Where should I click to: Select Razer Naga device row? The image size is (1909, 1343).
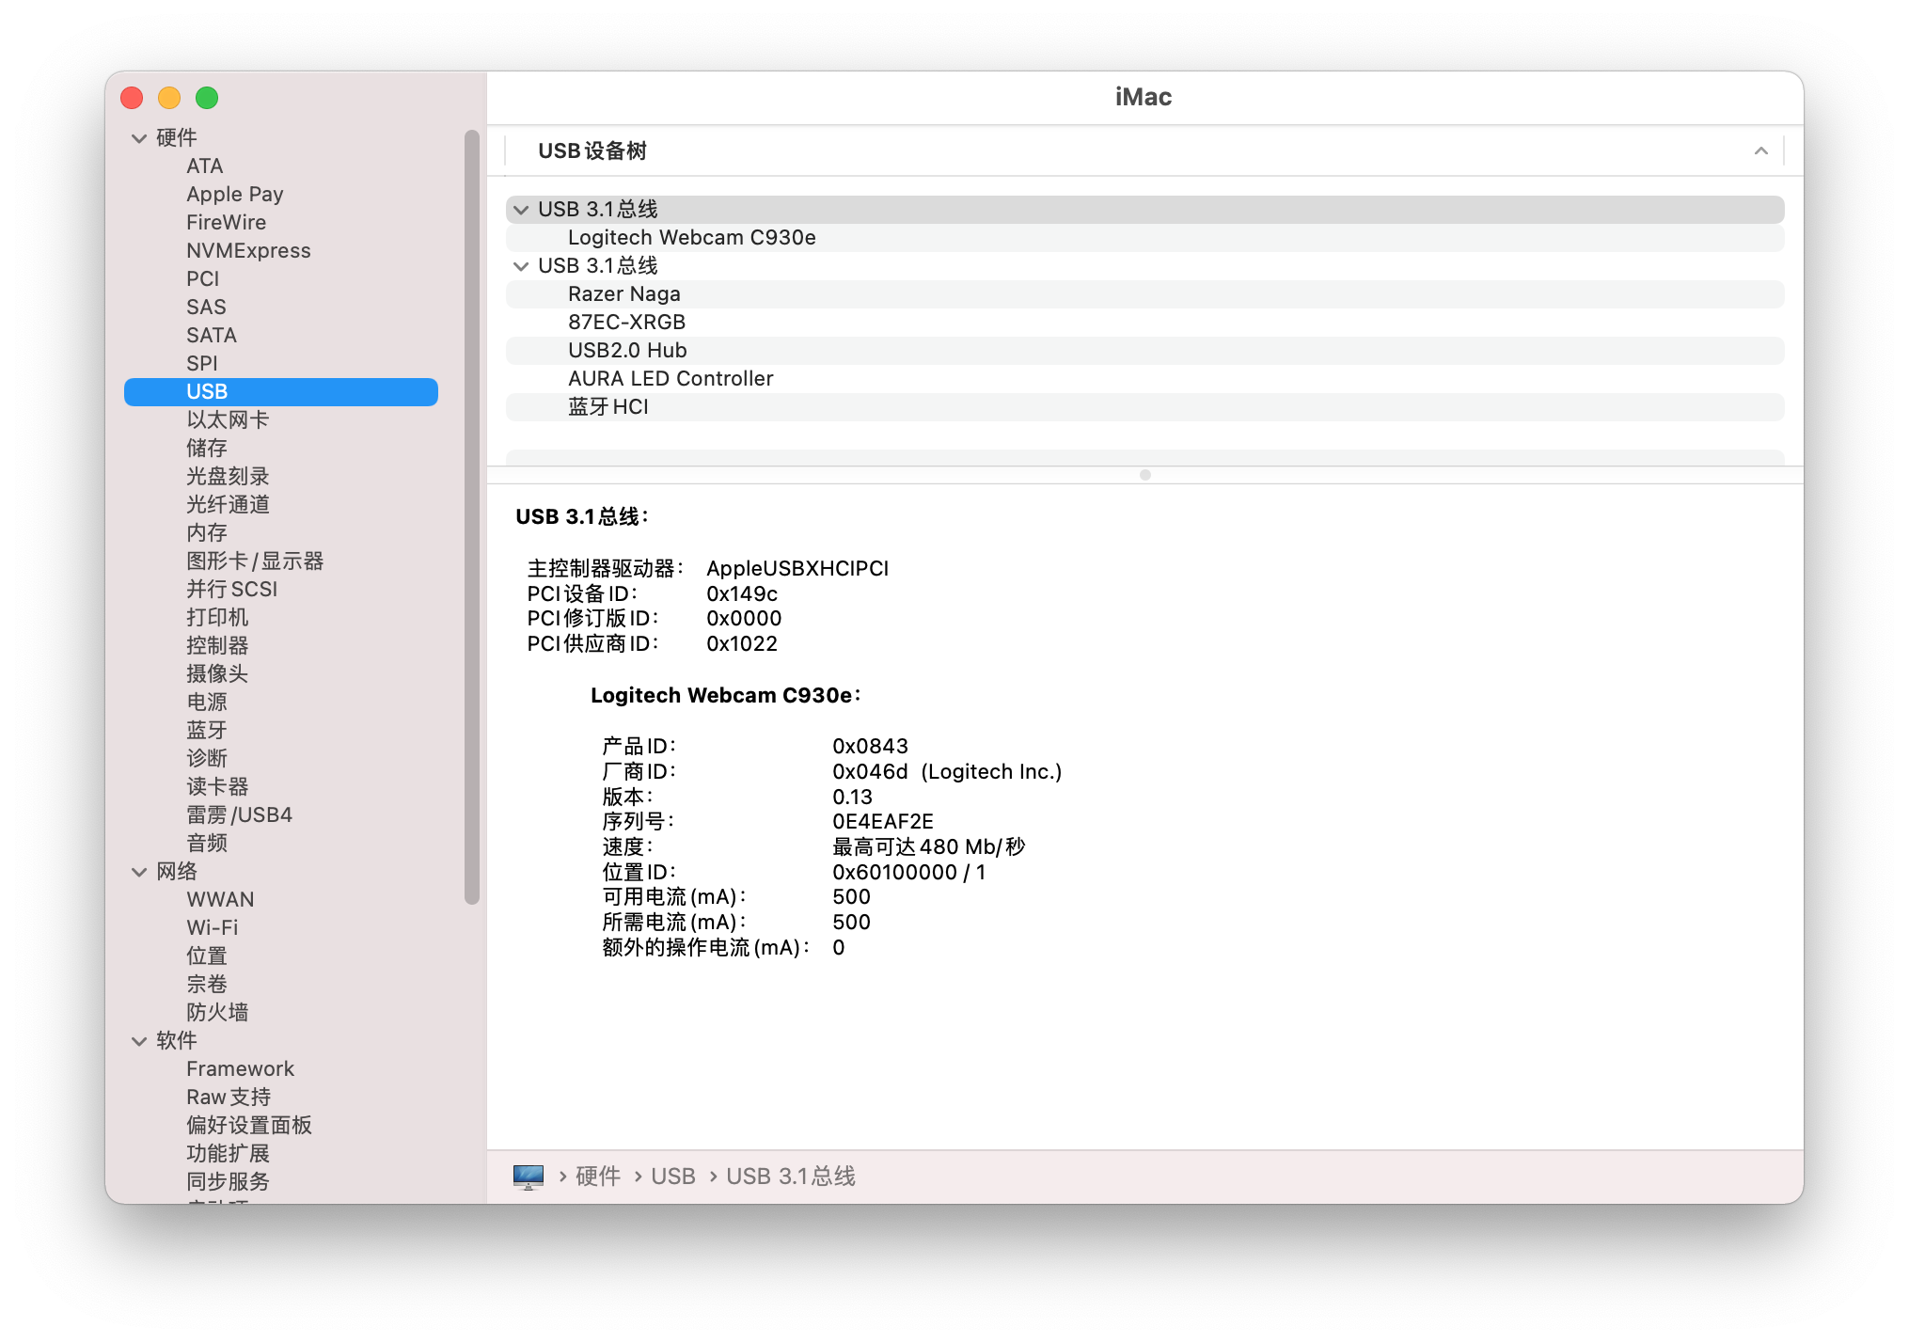point(1144,294)
